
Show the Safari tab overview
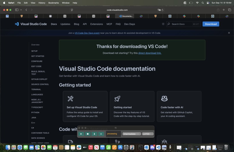coord(230,10)
